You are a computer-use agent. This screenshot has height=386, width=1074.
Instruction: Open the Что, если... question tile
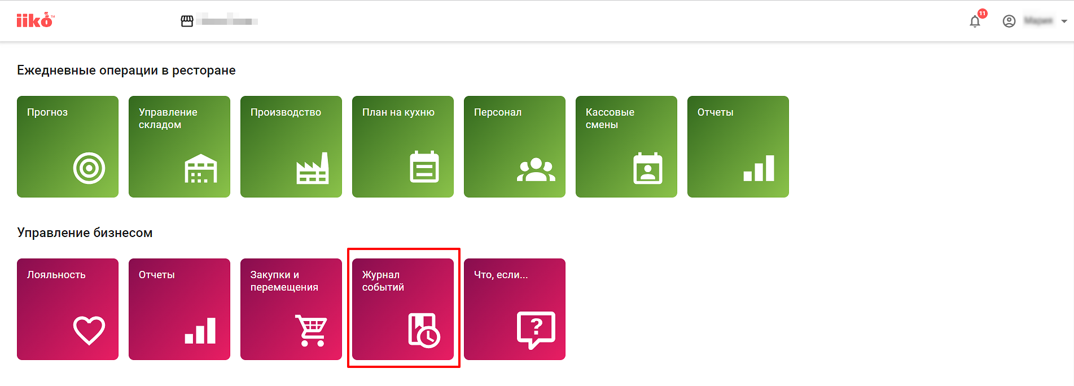click(515, 309)
